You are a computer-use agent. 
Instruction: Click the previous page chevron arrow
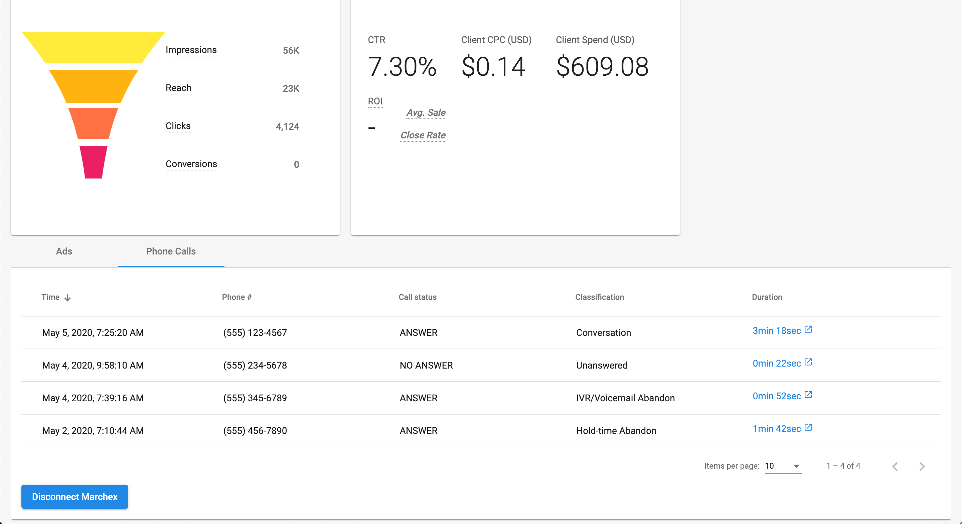895,466
